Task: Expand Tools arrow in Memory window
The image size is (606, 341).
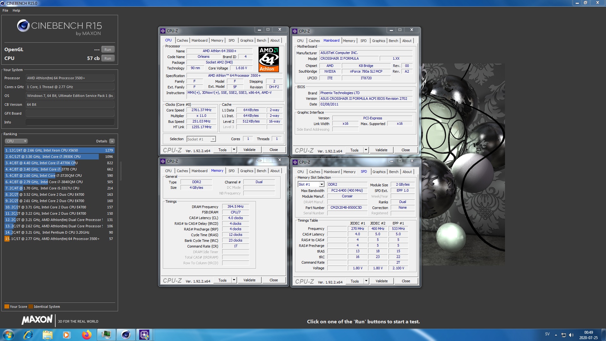Action: 234,280
